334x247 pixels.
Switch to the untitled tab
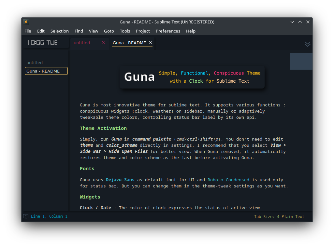82,42
